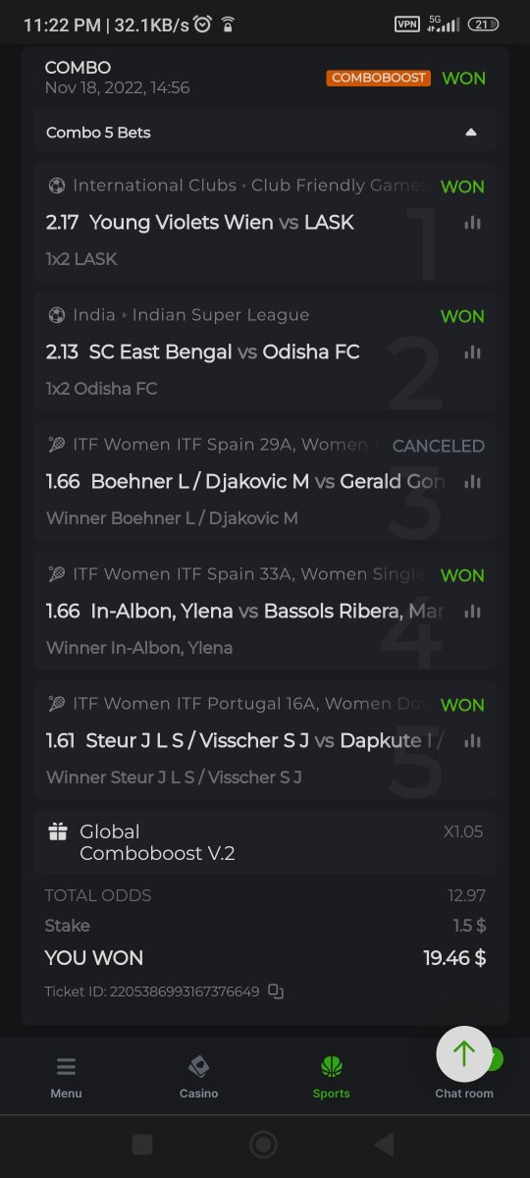The height and width of the screenshot is (1178, 530).
Task: Select the Sports tab
Action: [x=331, y=1077]
